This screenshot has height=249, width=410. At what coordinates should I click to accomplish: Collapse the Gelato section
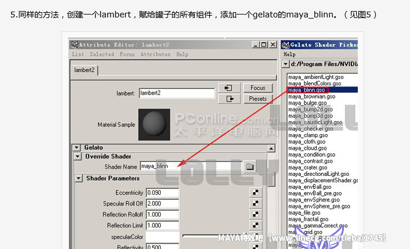click(x=78, y=147)
